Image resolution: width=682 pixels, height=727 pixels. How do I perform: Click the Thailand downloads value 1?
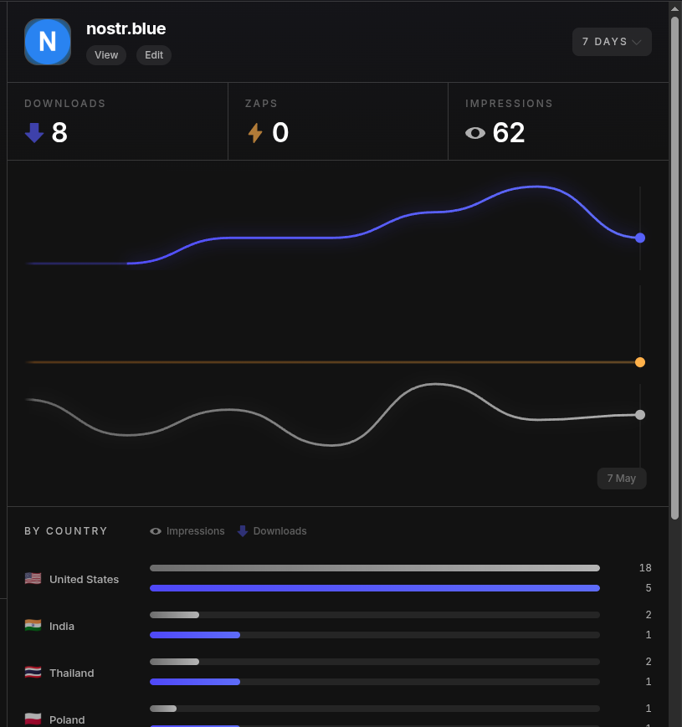pyautogui.click(x=649, y=682)
